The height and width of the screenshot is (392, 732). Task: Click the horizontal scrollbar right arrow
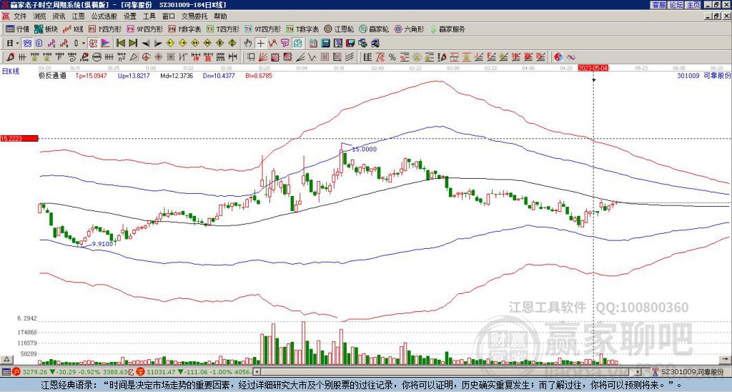pos(638,371)
